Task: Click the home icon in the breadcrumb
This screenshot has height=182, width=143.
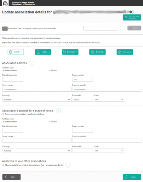Action: pos(5,29)
